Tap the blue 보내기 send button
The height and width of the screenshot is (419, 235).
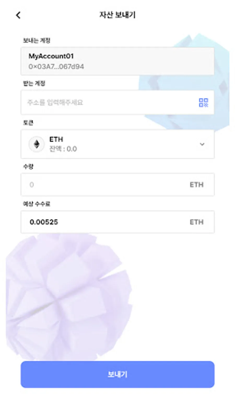click(x=118, y=374)
